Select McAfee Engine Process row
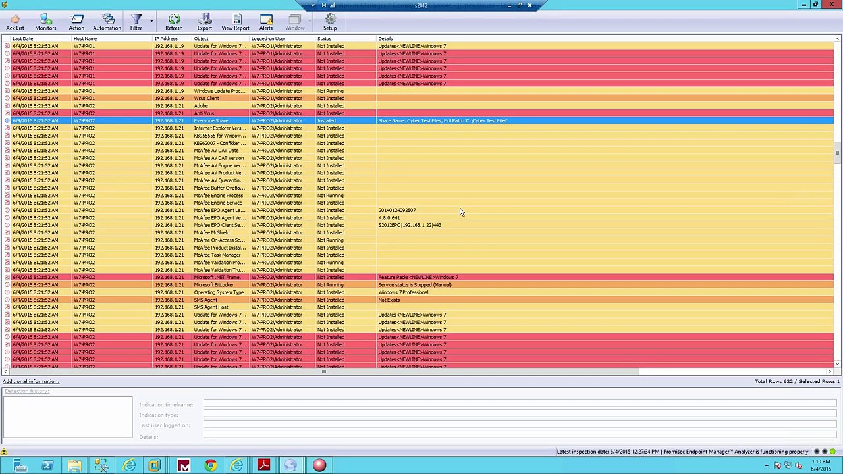 point(419,196)
